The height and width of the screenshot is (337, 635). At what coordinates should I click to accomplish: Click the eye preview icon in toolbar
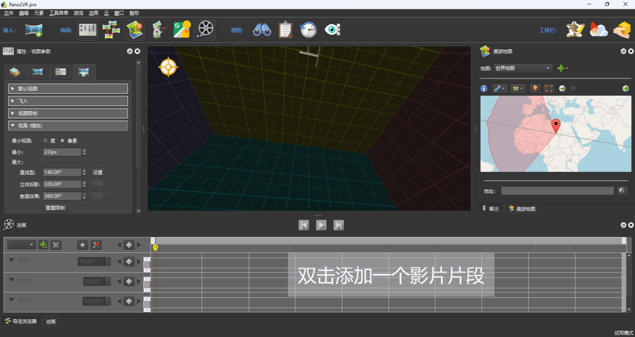pyautogui.click(x=332, y=30)
